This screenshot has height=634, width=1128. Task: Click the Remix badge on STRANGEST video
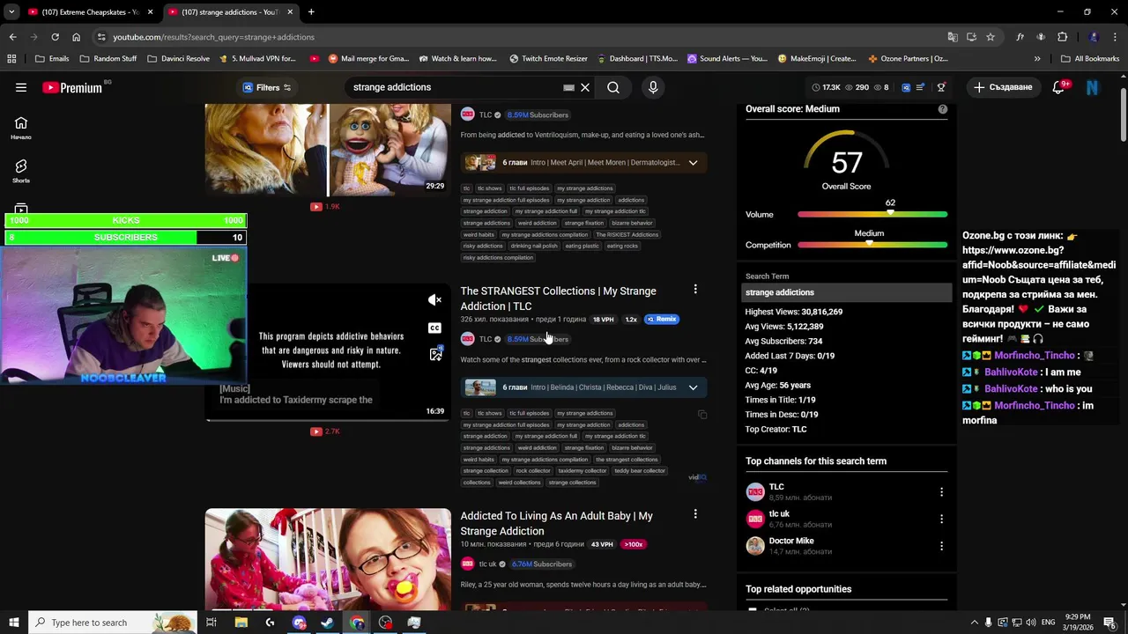click(662, 320)
